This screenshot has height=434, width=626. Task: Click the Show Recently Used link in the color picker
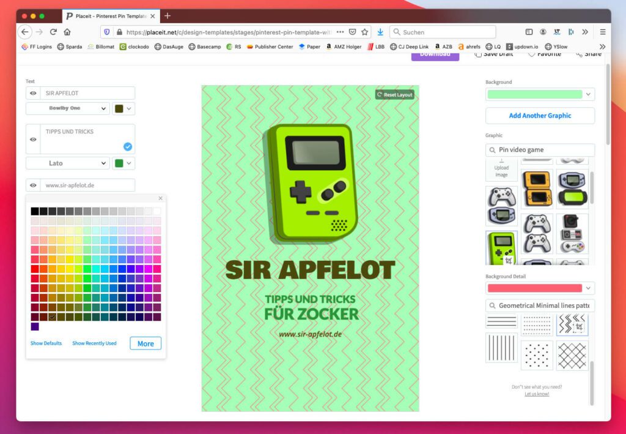(94, 343)
